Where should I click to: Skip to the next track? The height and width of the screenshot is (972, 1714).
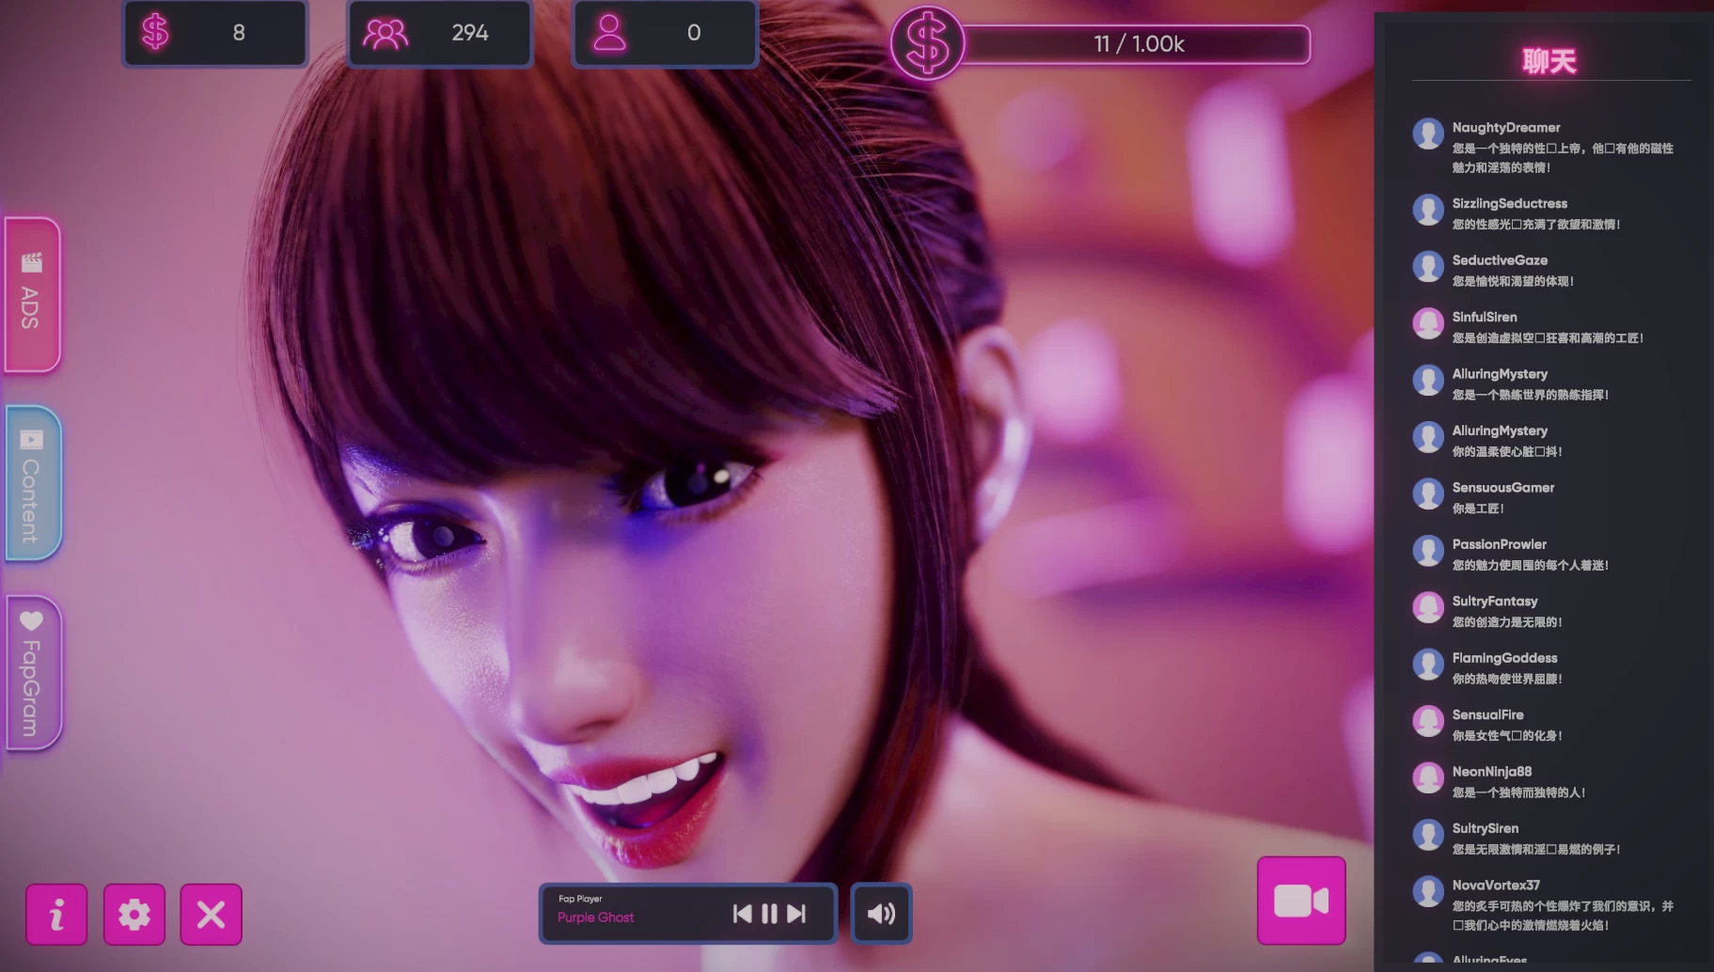point(796,914)
